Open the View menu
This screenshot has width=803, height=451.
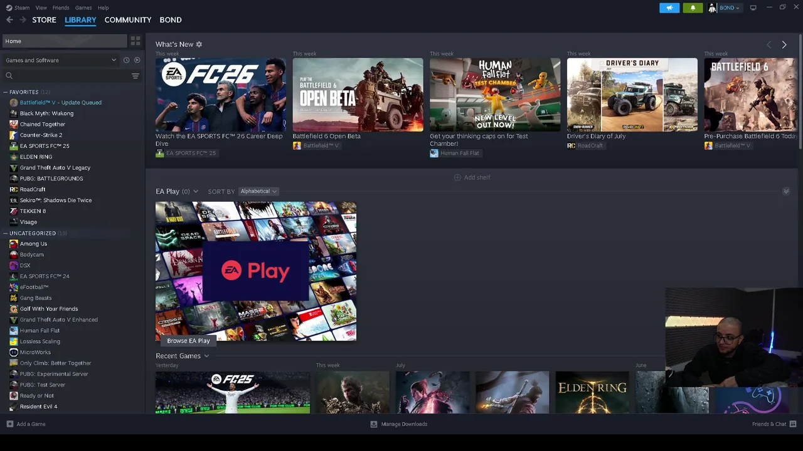pos(41,8)
